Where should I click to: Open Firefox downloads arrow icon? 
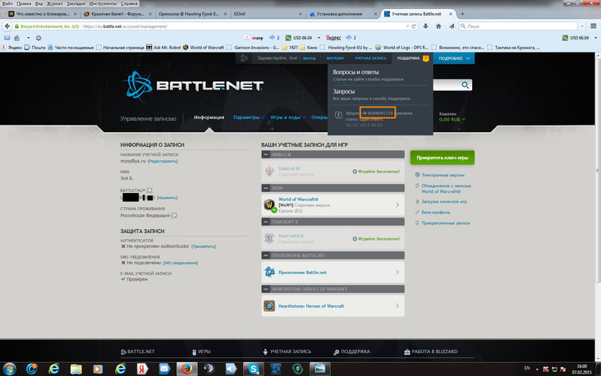pos(425,26)
